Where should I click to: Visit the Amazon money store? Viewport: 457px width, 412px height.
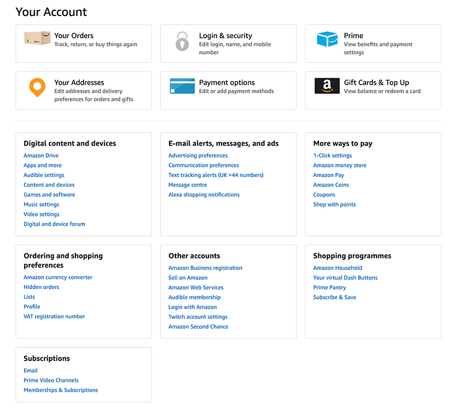pos(339,165)
